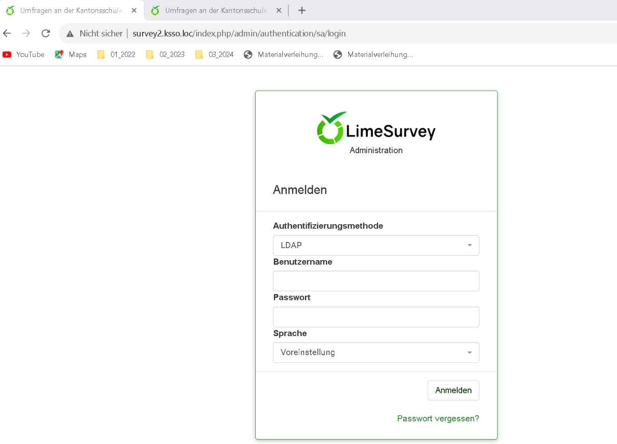This screenshot has width=617, height=444.
Task: Open the 02_2023 bookmark folder
Action: click(166, 55)
